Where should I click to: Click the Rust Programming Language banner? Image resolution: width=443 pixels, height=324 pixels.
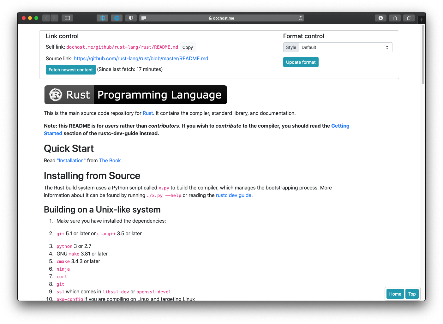coord(136,95)
